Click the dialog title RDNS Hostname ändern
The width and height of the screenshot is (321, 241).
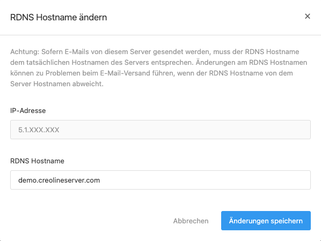(x=59, y=17)
